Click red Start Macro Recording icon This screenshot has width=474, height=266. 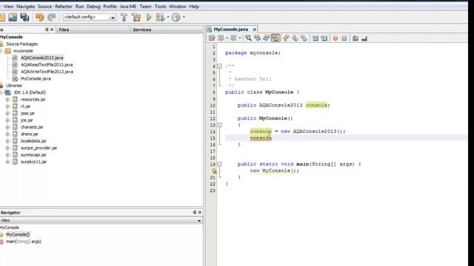pyautogui.click(x=336, y=38)
